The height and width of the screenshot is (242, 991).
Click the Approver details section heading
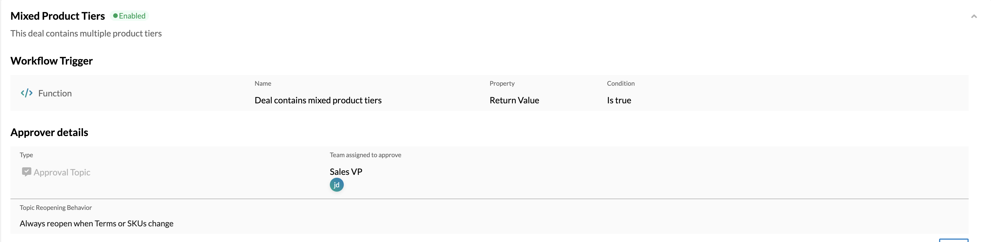point(49,132)
